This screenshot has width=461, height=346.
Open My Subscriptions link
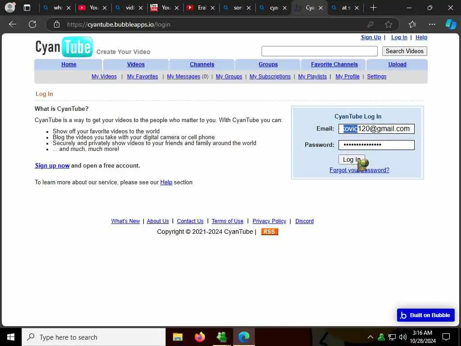270,77
